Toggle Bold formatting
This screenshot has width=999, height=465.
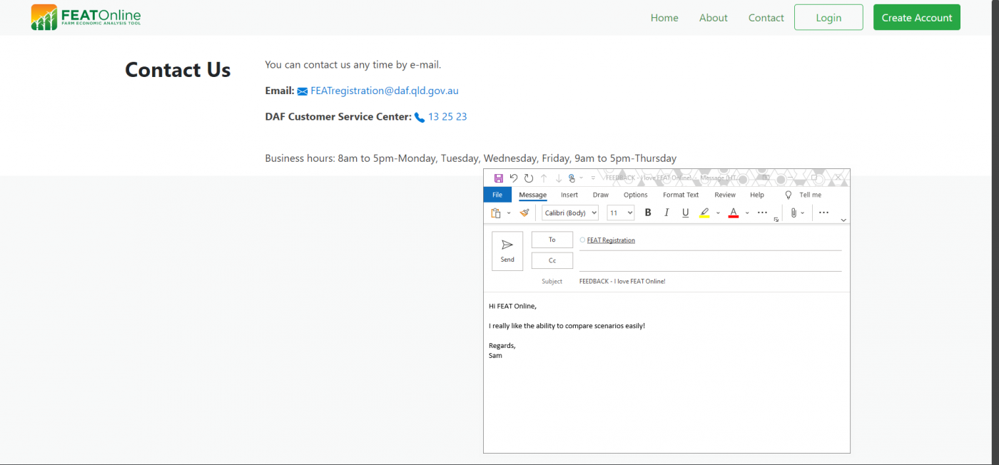tap(648, 213)
